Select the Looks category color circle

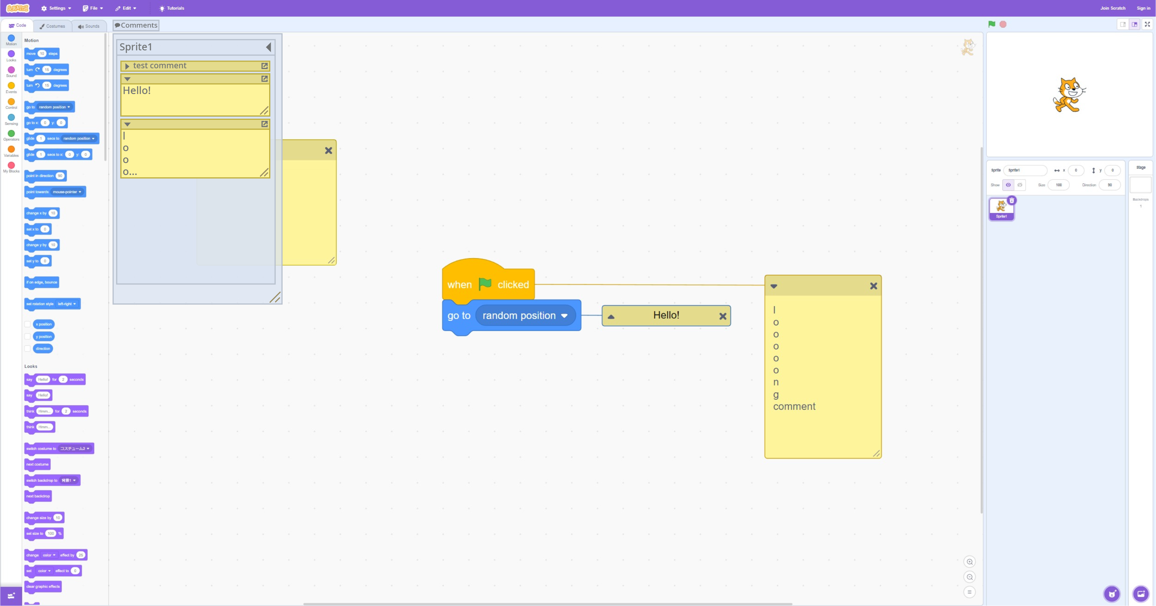click(x=11, y=54)
